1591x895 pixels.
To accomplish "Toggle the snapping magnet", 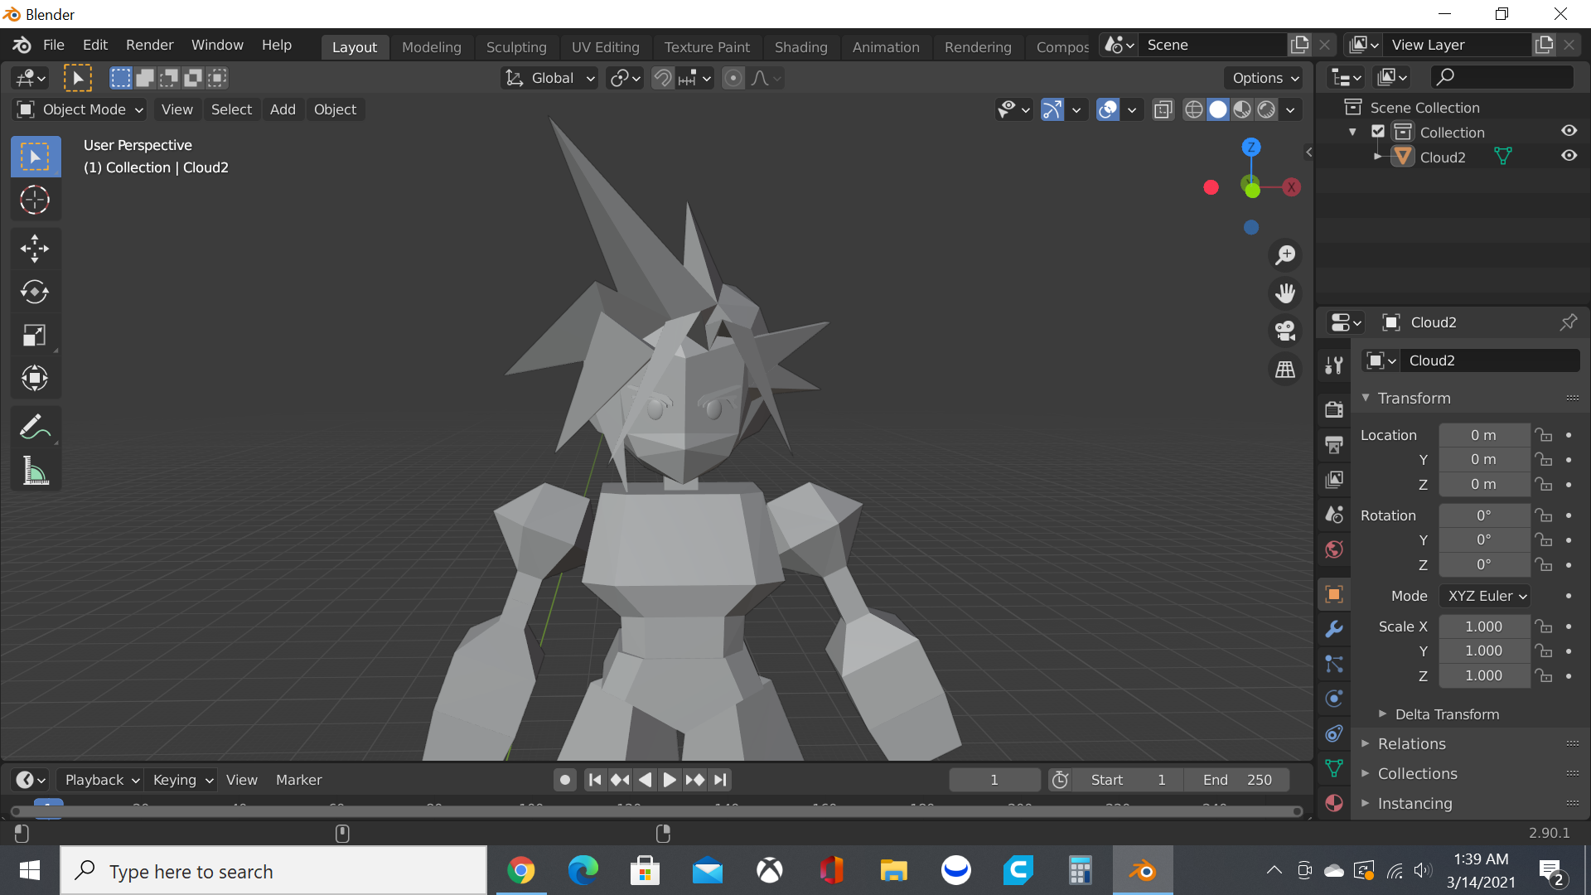I will pyautogui.click(x=662, y=78).
